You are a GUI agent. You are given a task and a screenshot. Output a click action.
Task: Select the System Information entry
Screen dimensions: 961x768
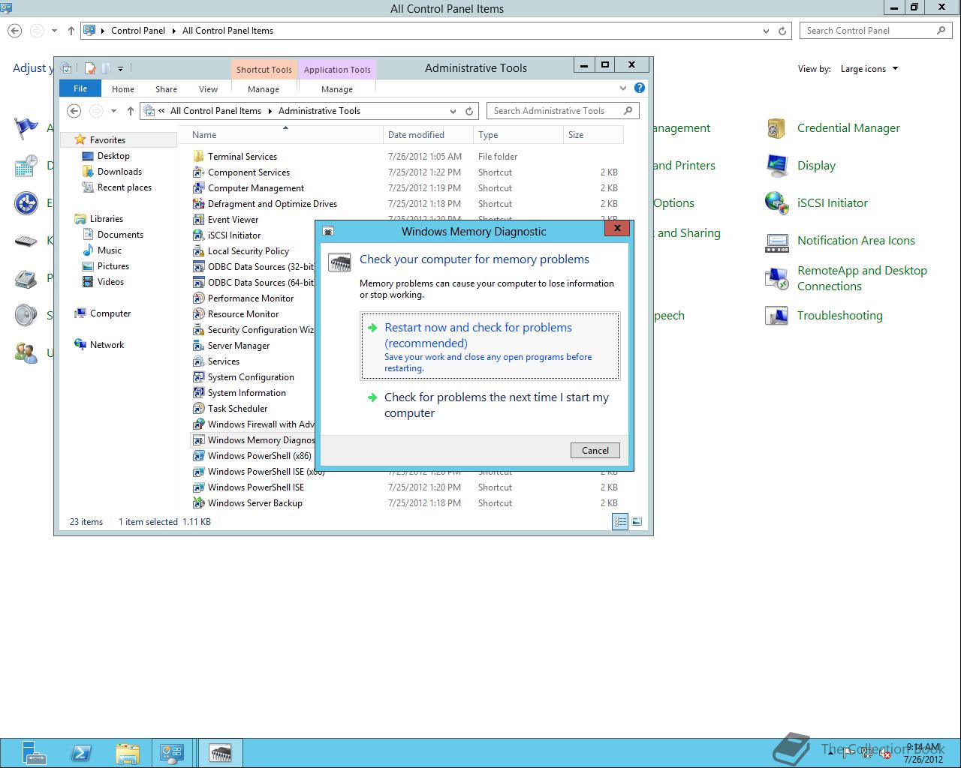(246, 392)
